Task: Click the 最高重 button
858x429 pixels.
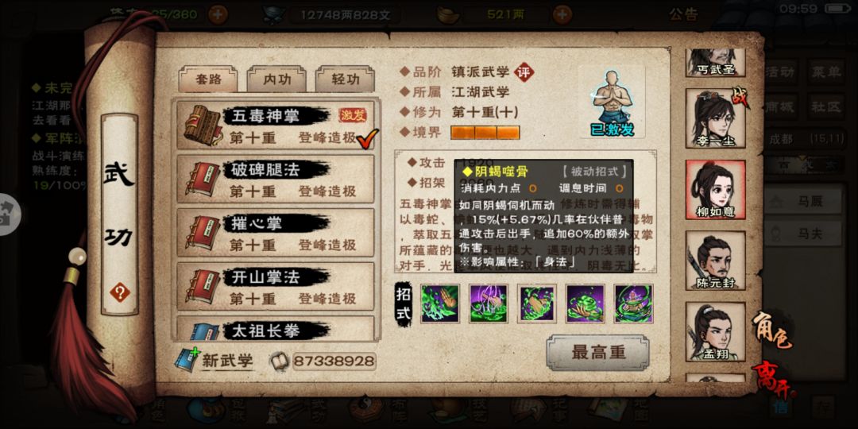Action: pos(597,353)
